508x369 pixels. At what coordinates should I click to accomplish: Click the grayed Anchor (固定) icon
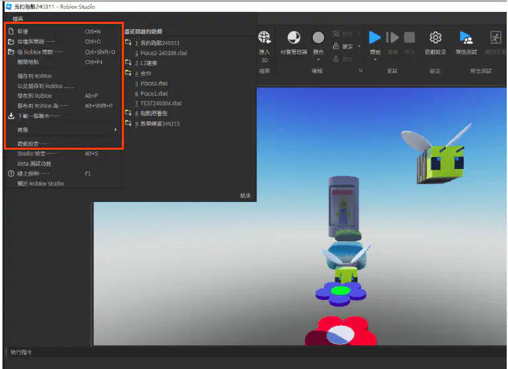[336, 59]
